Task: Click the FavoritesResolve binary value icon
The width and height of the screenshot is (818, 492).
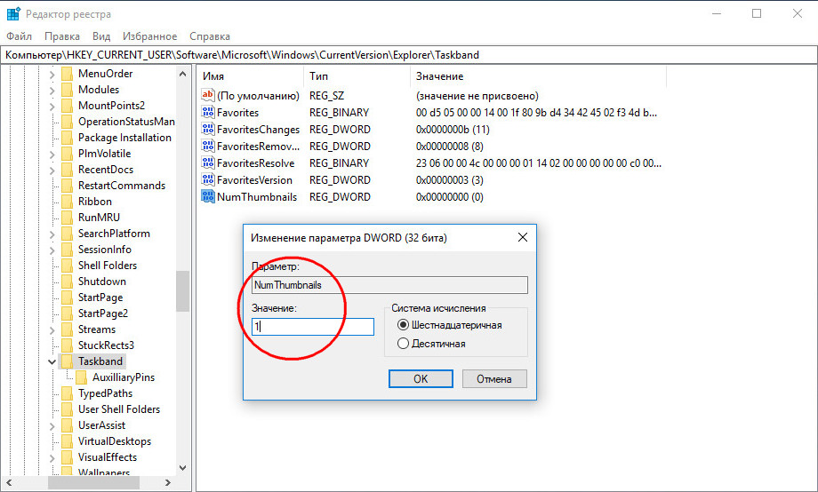Action: coord(208,163)
